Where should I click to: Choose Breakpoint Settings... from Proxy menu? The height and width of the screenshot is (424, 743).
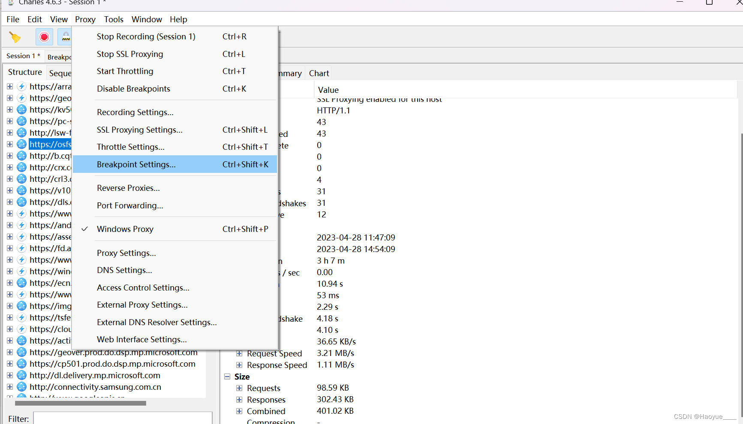point(175,164)
